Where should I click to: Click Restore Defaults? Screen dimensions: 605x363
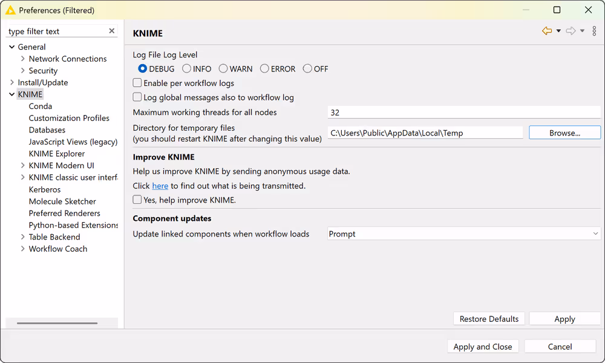click(489, 318)
